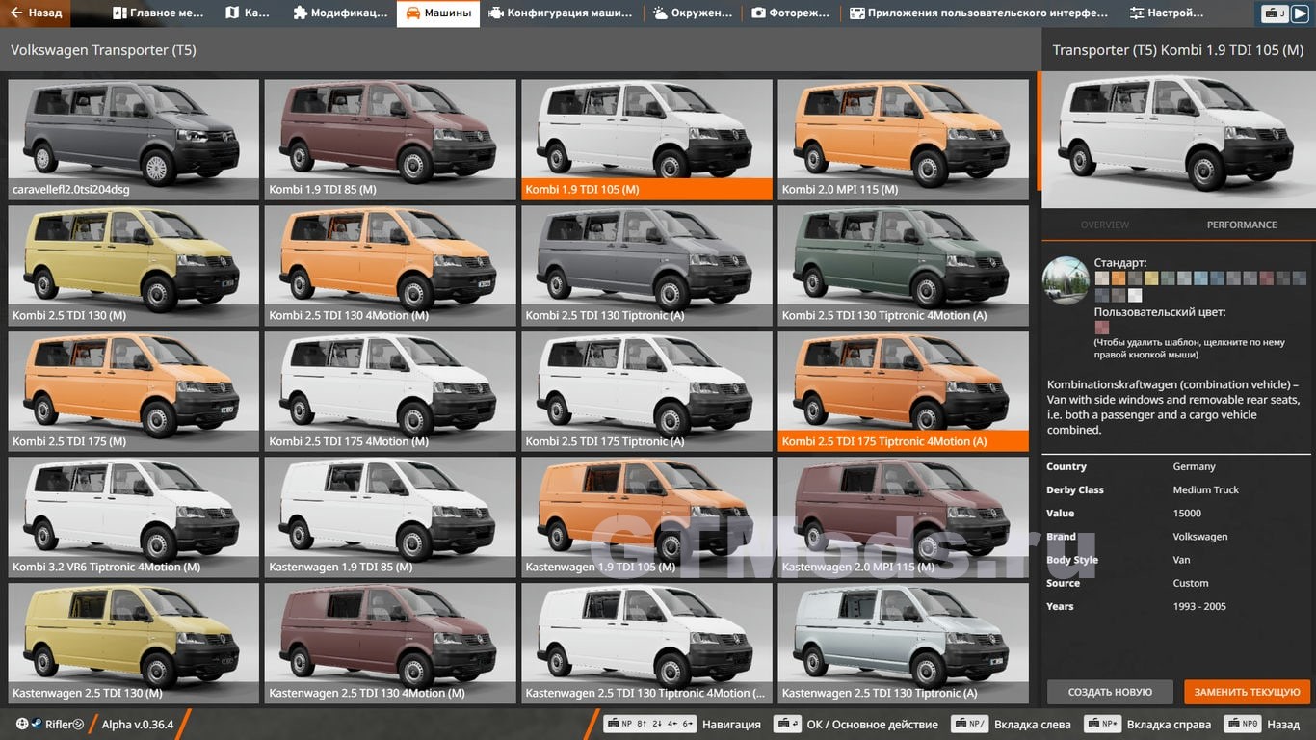Viewport: 1316px width, 740px height.
Task: Select Kastenwagen 1.9 TDI 85 (M)
Action: point(390,517)
